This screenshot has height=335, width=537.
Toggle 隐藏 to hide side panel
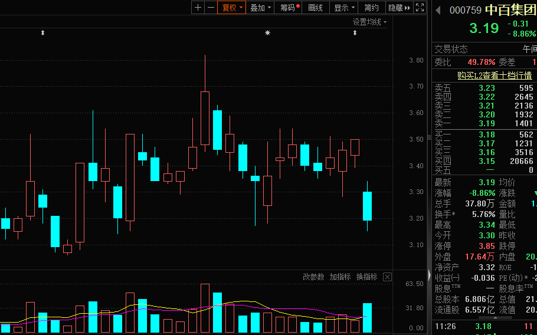coord(400,8)
